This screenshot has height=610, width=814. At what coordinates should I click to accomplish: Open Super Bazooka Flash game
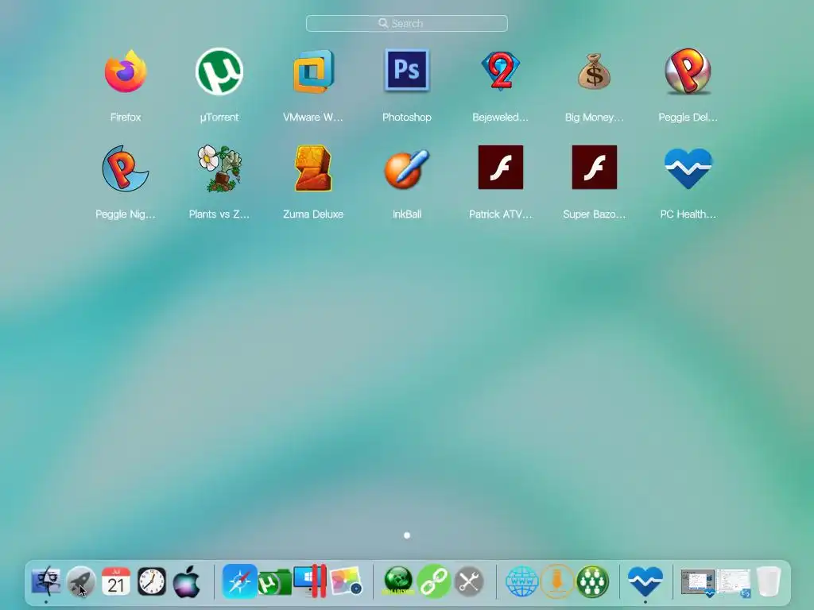point(595,167)
